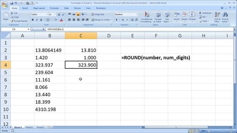Toggle underline formatting
237x133 pixels.
tap(41, 20)
